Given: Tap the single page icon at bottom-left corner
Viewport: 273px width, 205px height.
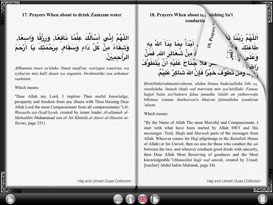Looking at the screenshot, I should [11, 199].
